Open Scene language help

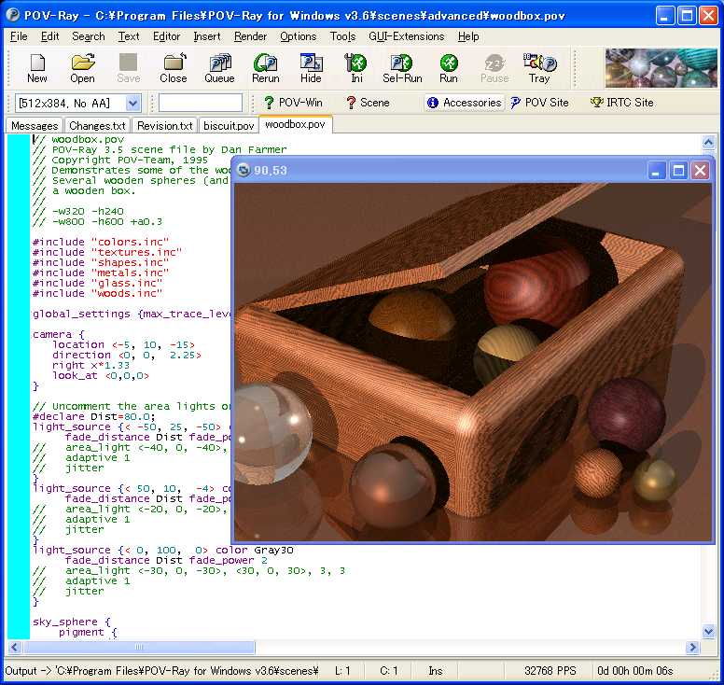368,103
